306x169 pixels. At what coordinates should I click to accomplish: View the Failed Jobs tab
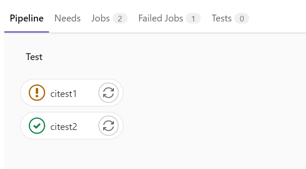[x=169, y=18]
